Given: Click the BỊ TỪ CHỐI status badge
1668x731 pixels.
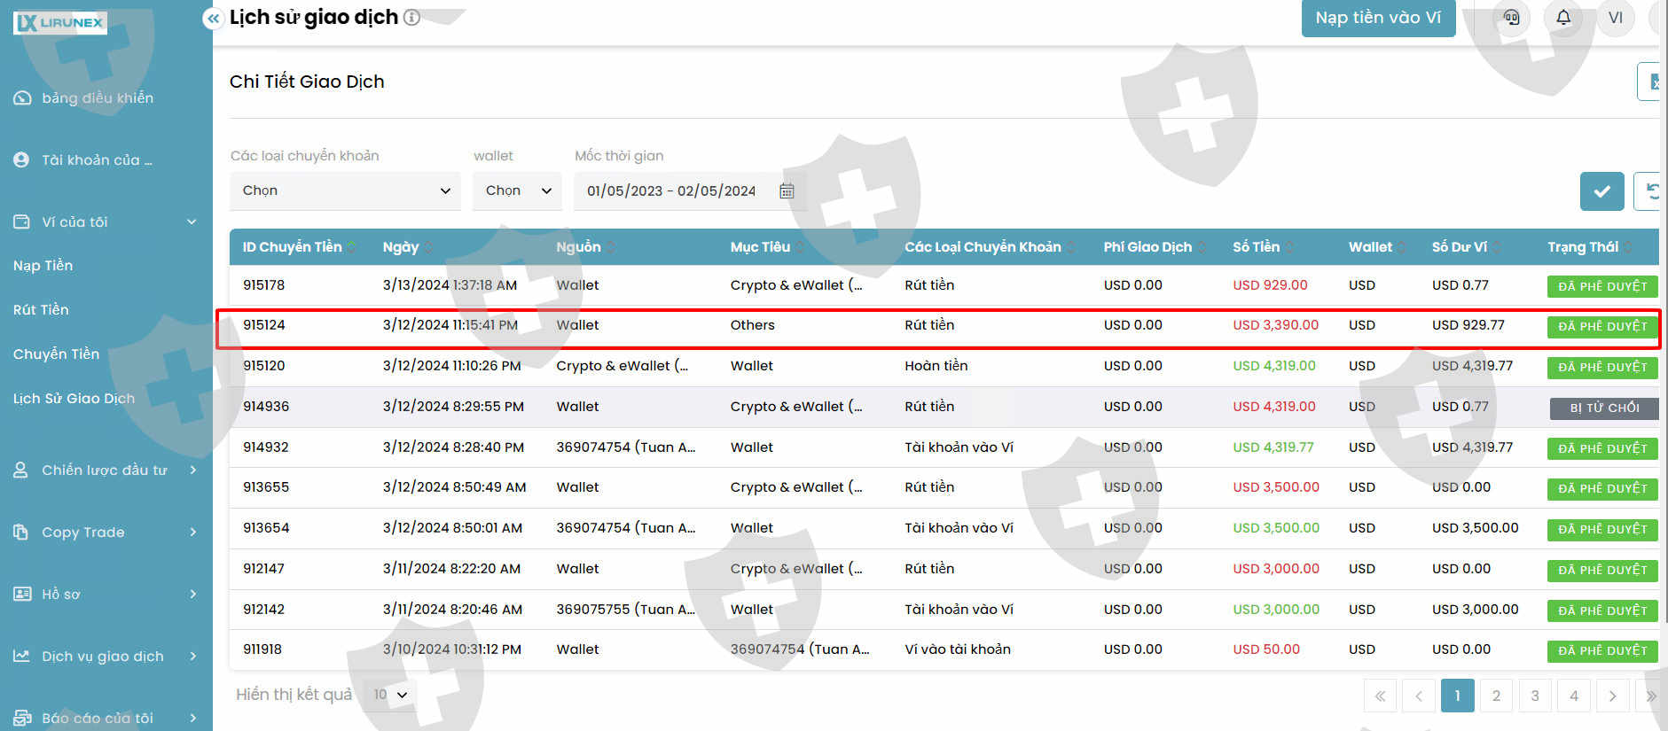Looking at the screenshot, I should point(1603,408).
